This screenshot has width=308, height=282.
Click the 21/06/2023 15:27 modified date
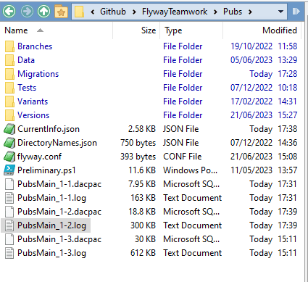pyautogui.click(x=264, y=115)
